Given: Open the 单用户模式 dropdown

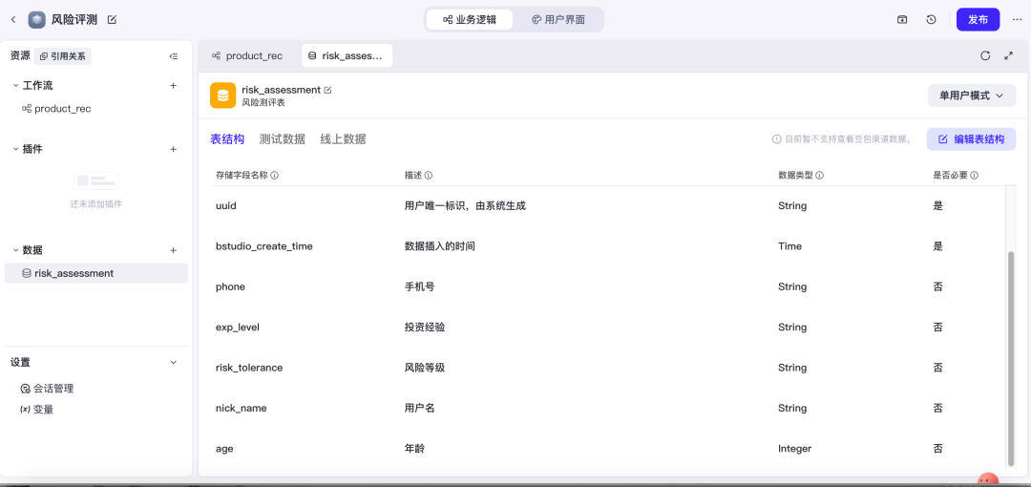Looking at the screenshot, I should point(972,95).
